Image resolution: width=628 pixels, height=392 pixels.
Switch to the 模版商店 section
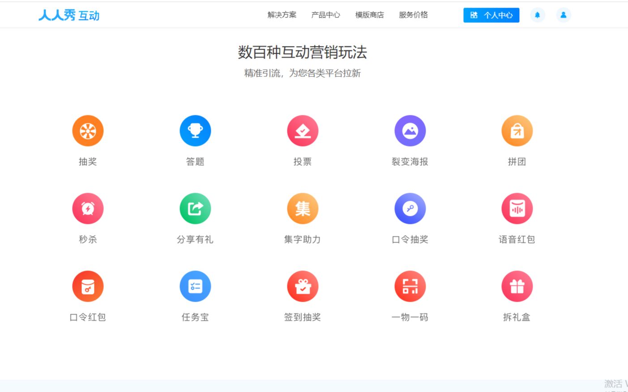coord(370,15)
